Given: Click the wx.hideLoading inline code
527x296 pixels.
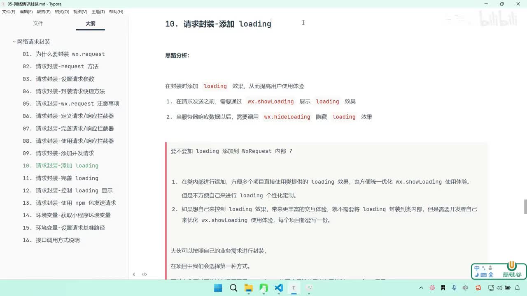Looking at the screenshot, I should tap(287, 117).
